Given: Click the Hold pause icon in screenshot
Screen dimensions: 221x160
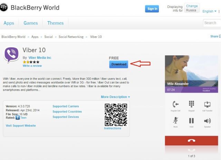Looking at the screenshot, I should coord(191,121).
